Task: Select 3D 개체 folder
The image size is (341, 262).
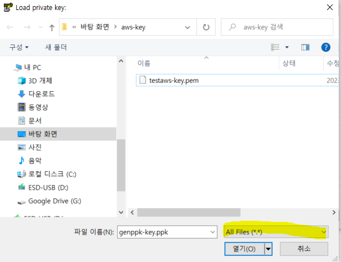Action: click(35, 81)
